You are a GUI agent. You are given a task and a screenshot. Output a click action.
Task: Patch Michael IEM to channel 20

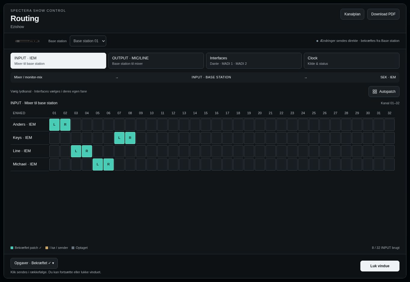point(260,164)
